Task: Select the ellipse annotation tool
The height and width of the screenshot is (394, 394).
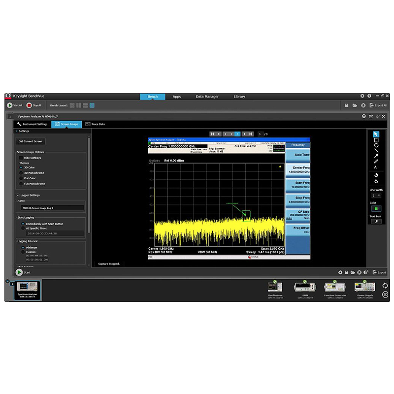Action: (376, 145)
